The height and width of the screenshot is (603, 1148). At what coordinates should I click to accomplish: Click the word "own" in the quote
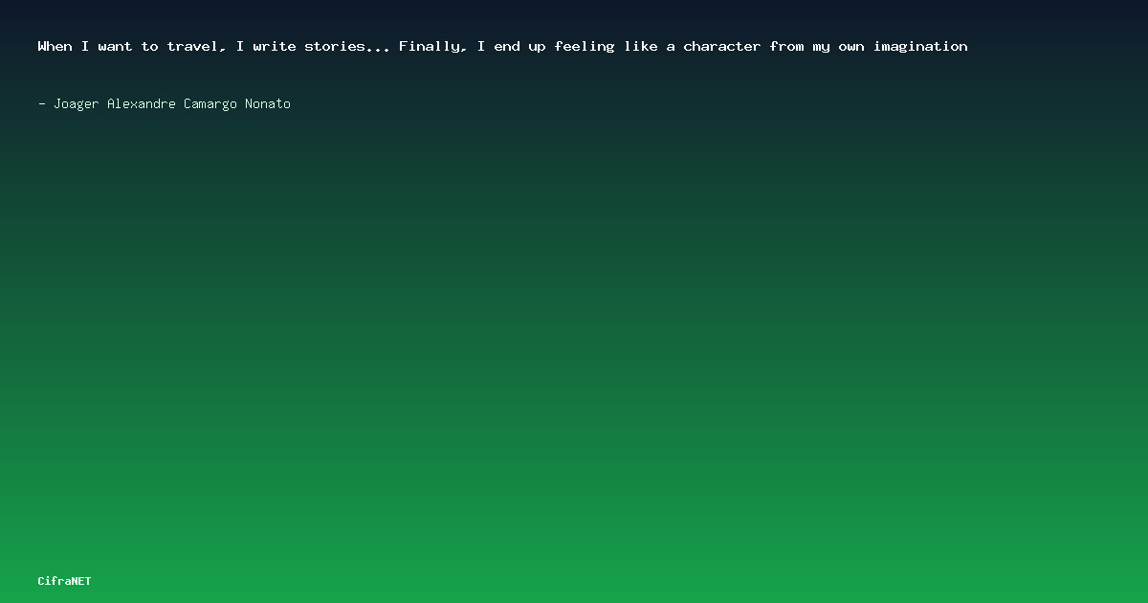851,46
